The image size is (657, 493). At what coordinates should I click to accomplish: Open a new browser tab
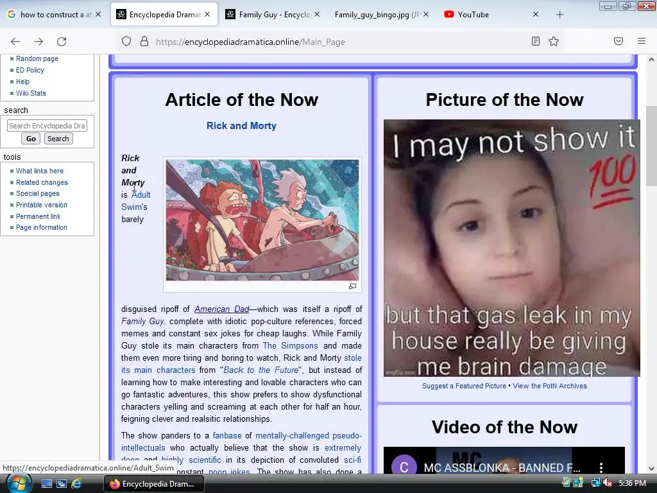click(x=559, y=15)
